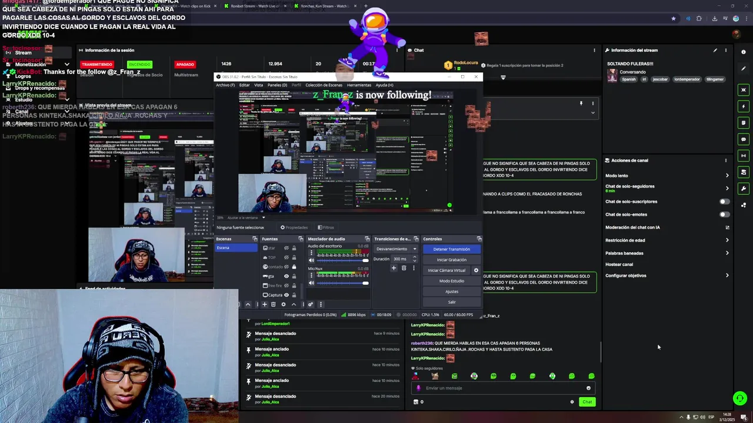Click Hostear canal option
The height and width of the screenshot is (423, 753).
point(619,264)
